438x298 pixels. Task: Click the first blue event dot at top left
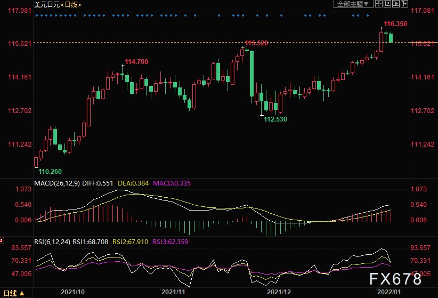coord(36,15)
